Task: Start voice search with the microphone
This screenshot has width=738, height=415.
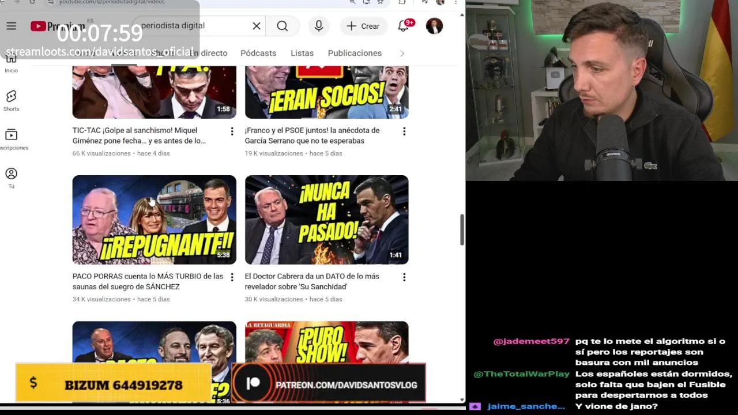Action: tap(319, 26)
